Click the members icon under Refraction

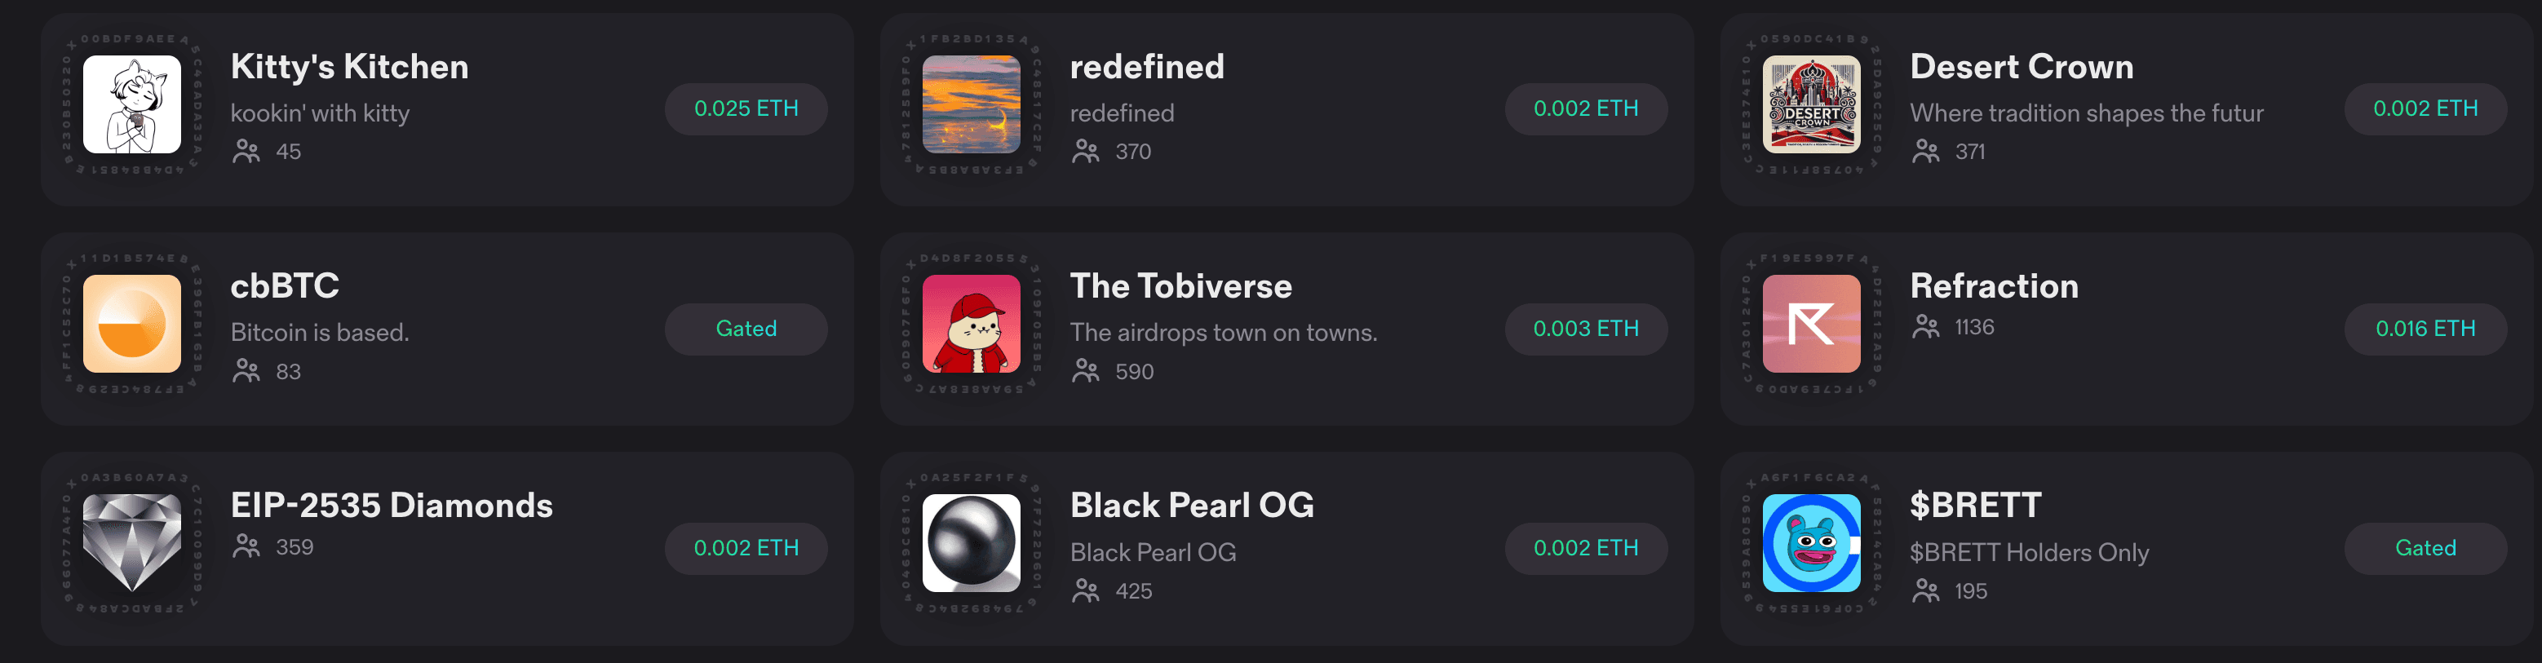pos(1925,326)
